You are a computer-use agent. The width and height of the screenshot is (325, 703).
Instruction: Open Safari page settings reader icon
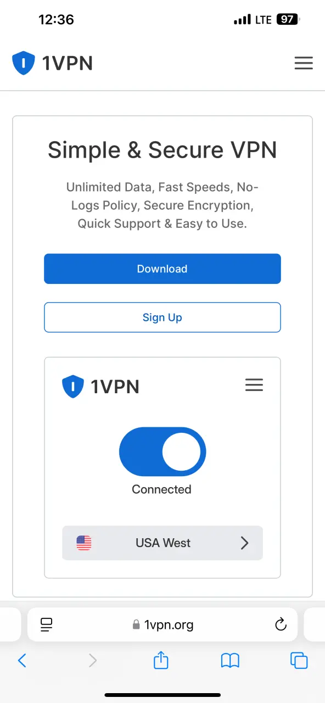tap(46, 624)
